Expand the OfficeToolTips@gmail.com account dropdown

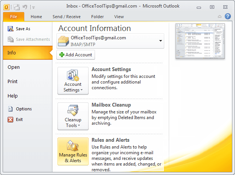160,41
